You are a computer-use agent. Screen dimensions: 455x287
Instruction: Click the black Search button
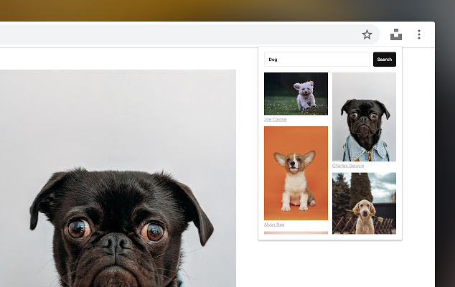click(385, 60)
